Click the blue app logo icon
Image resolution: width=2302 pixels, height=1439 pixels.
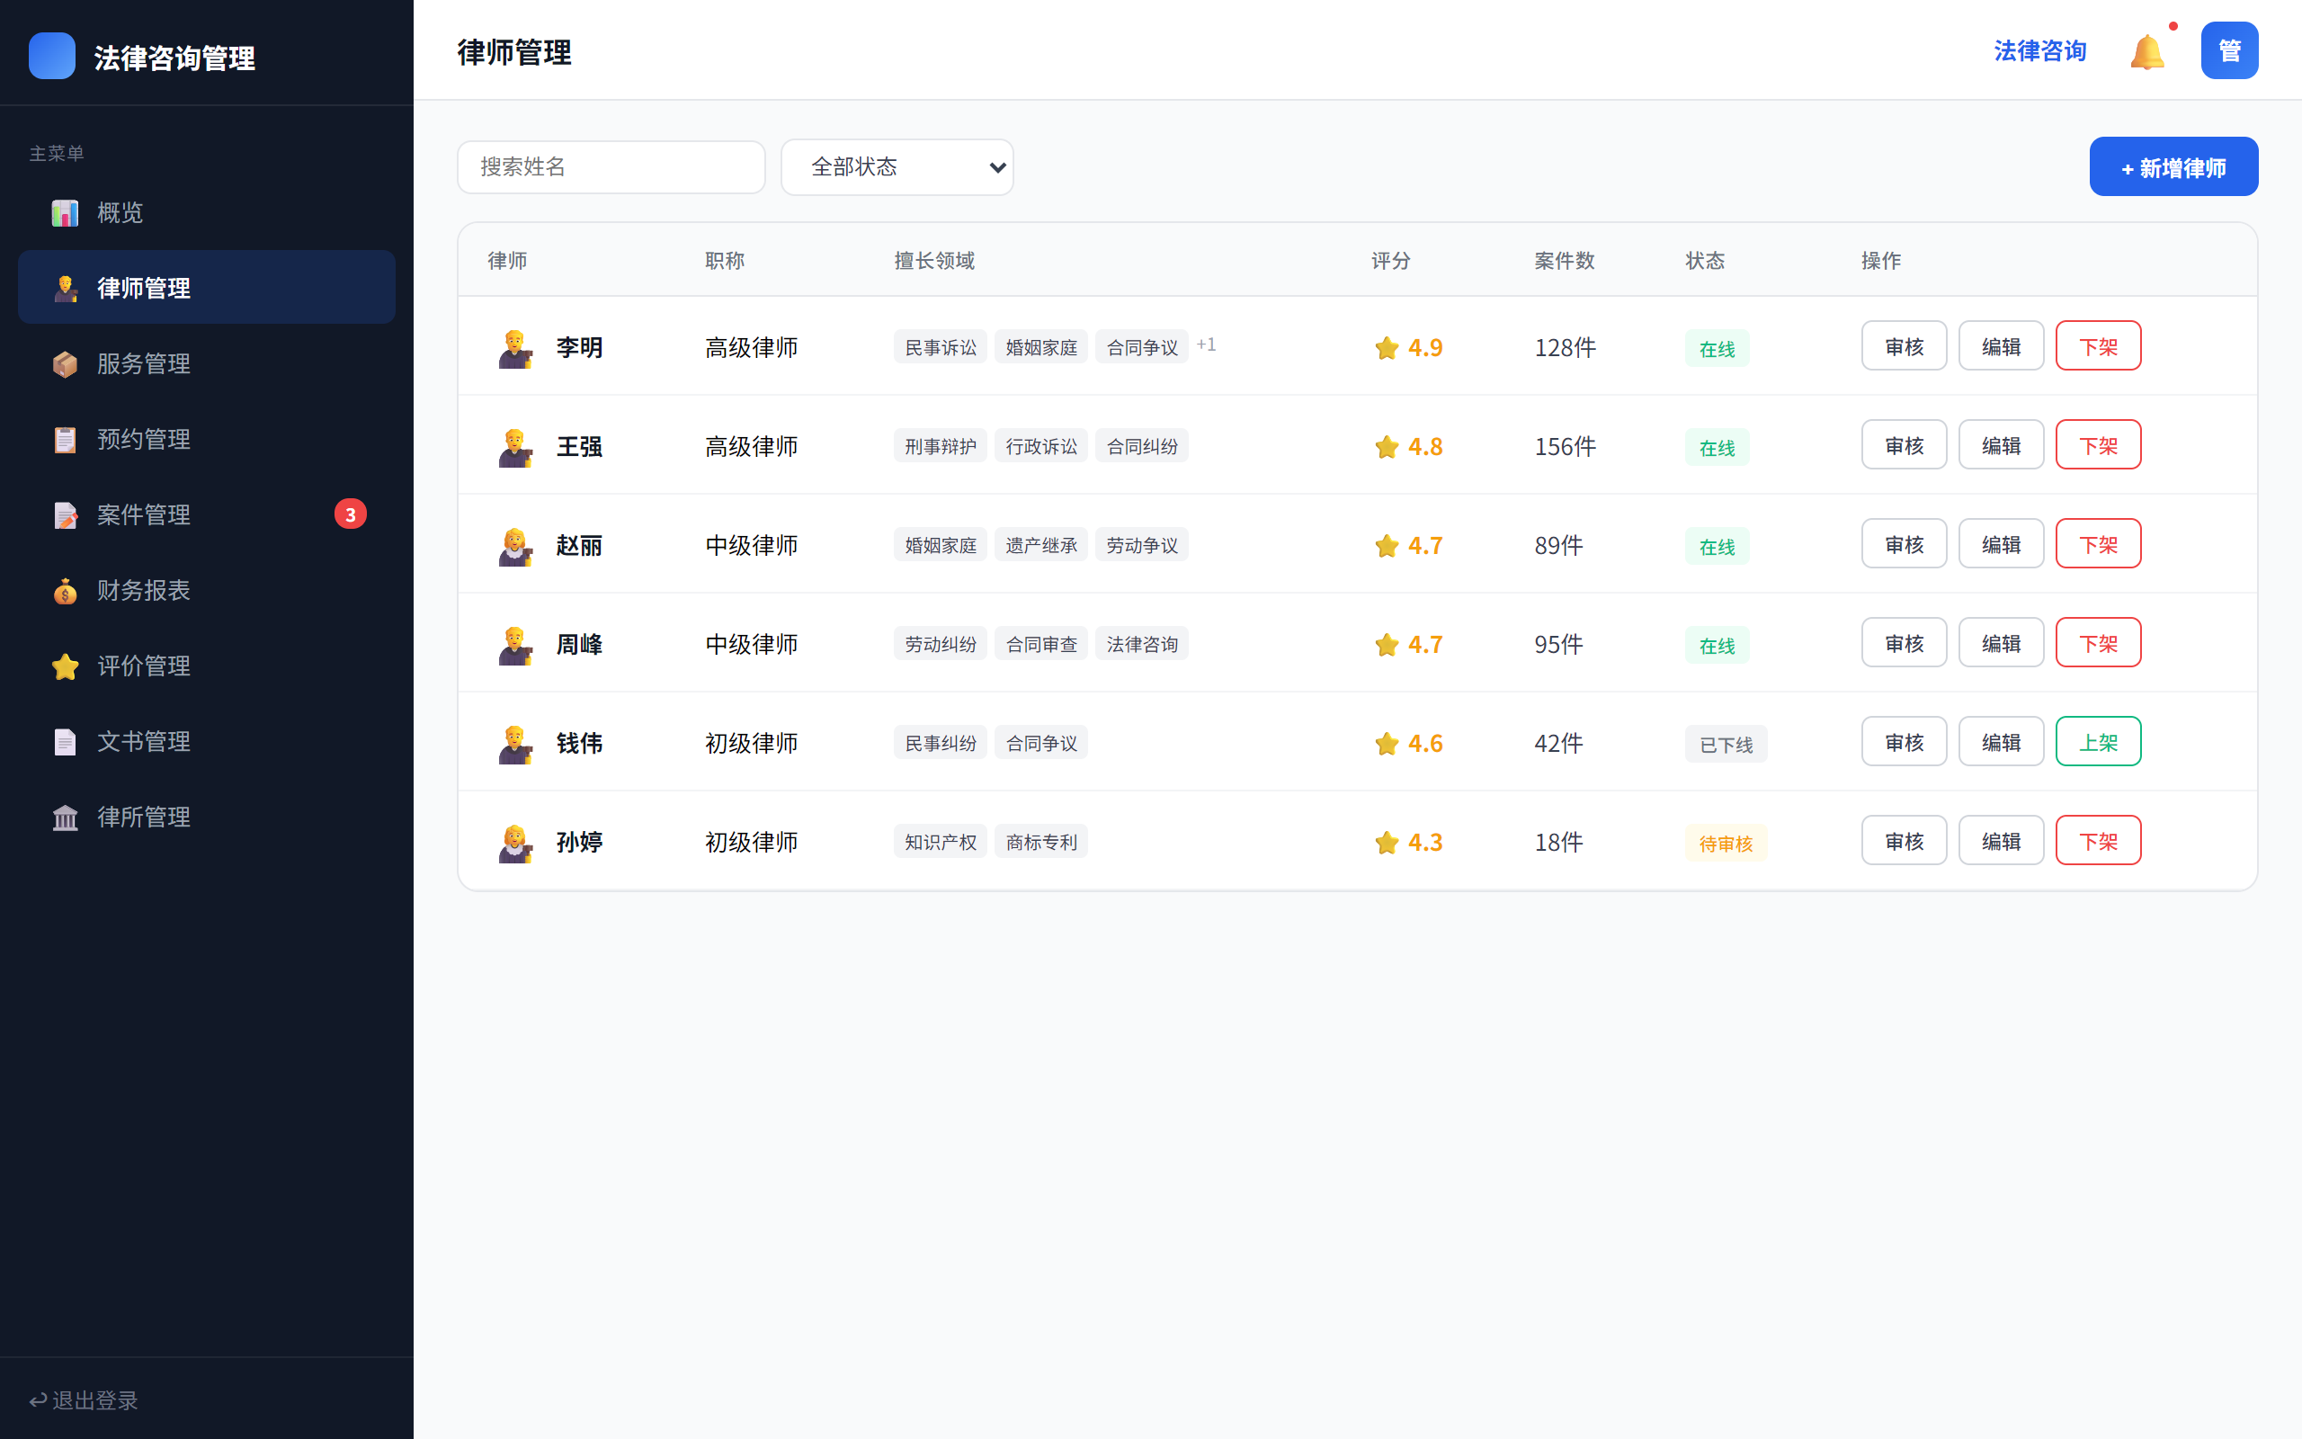coord(52,55)
